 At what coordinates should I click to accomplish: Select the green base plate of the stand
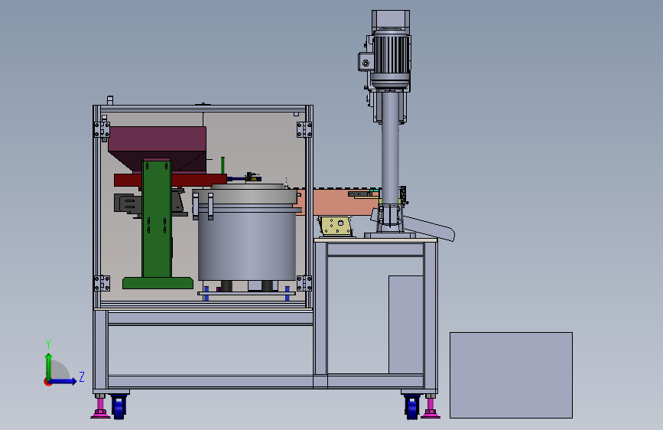click(x=158, y=283)
